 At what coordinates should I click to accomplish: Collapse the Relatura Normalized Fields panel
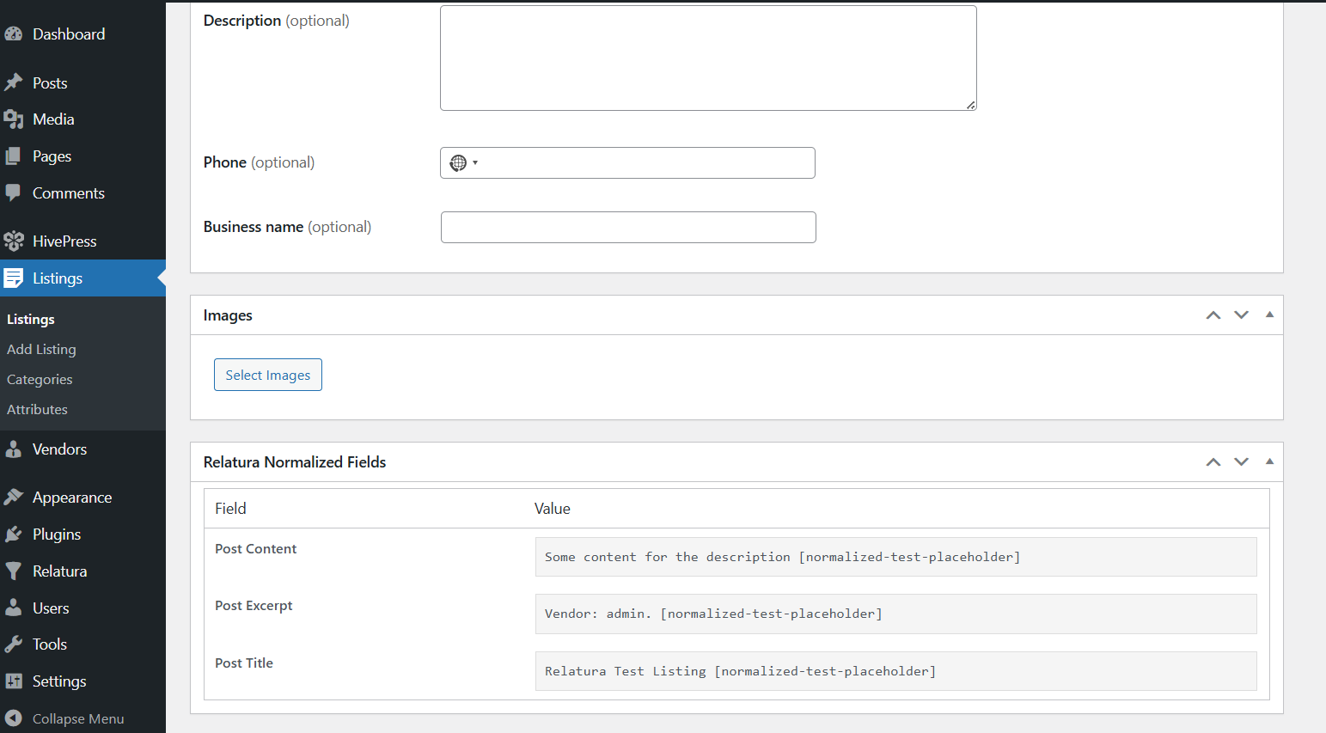coord(1269,461)
